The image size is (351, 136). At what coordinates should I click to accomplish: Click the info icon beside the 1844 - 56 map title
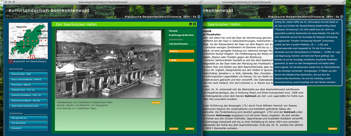199,17
